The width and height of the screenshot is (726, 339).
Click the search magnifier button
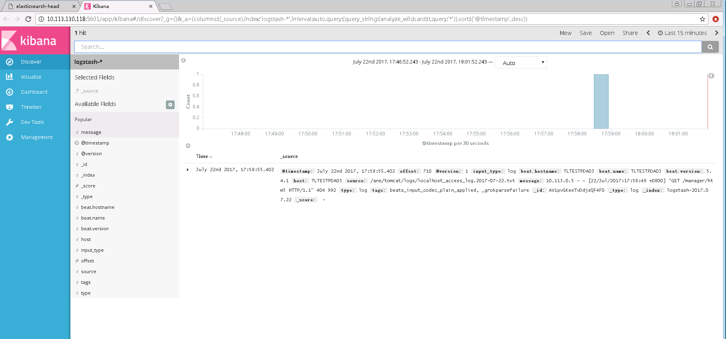pos(710,47)
